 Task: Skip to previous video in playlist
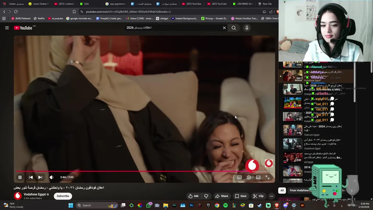point(31,177)
